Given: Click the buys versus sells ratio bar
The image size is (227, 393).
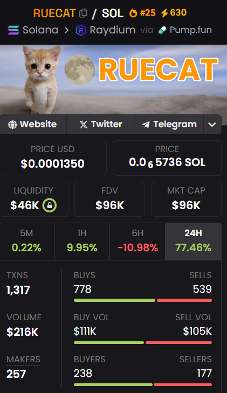Looking at the screenshot, I should [x=143, y=300].
